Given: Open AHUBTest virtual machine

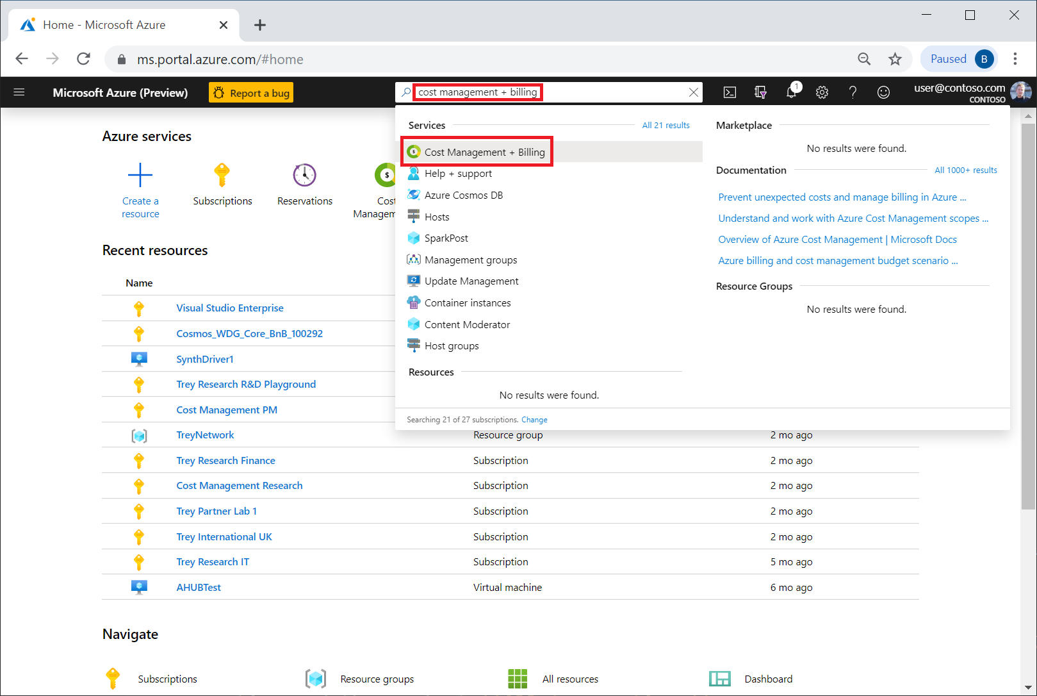Looking at the screenshot, I should [x=199, y=588].
